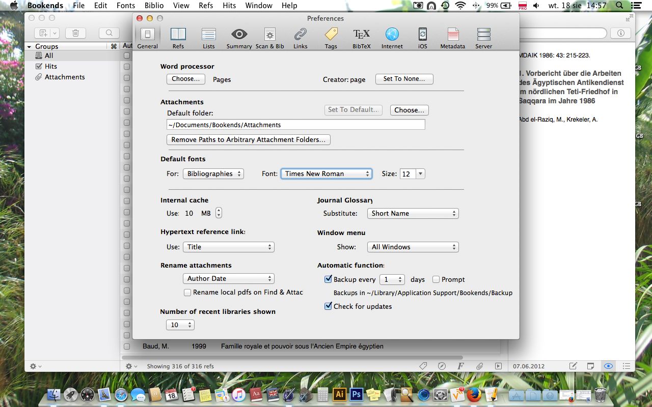Open the Internet preferences pane
Viewport: 652px width, 407px height.
pyautogui.click(x=392, y=38)
